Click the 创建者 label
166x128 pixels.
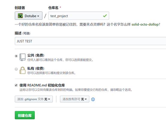coord(20,8)
